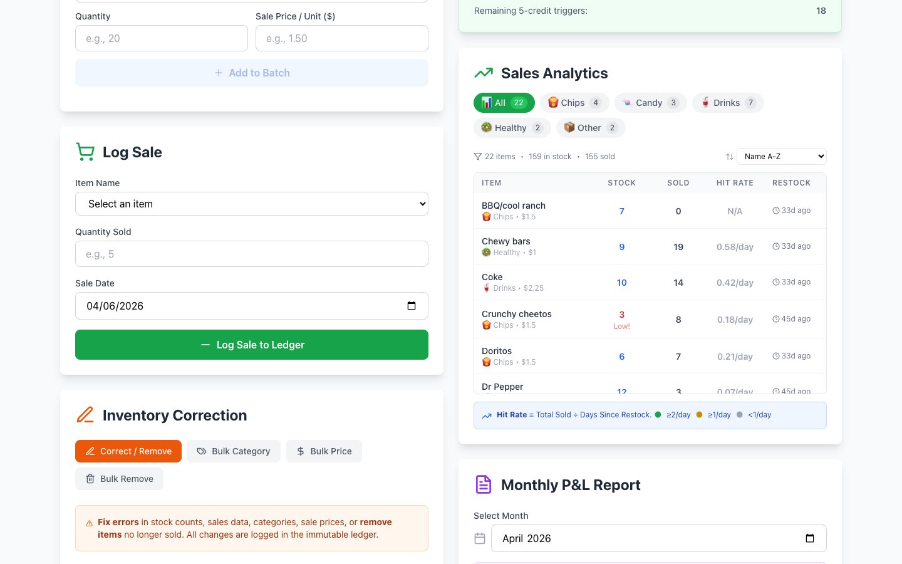The width and height of the screenshot is (902, 564).
Task: Switch to the Bulk Category tab
Action: pyautogui.click(x=233, y=451)
